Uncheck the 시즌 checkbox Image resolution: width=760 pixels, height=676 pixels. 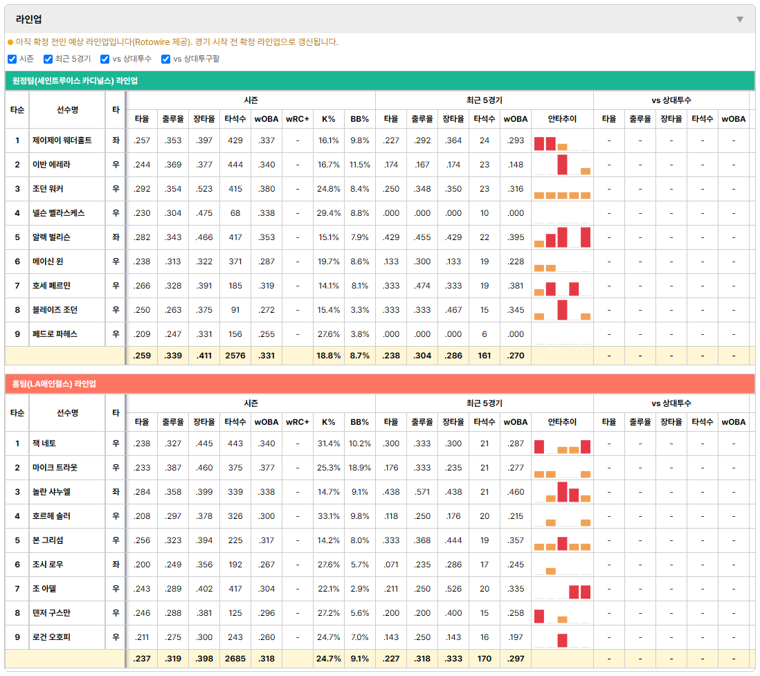point(12,59)
